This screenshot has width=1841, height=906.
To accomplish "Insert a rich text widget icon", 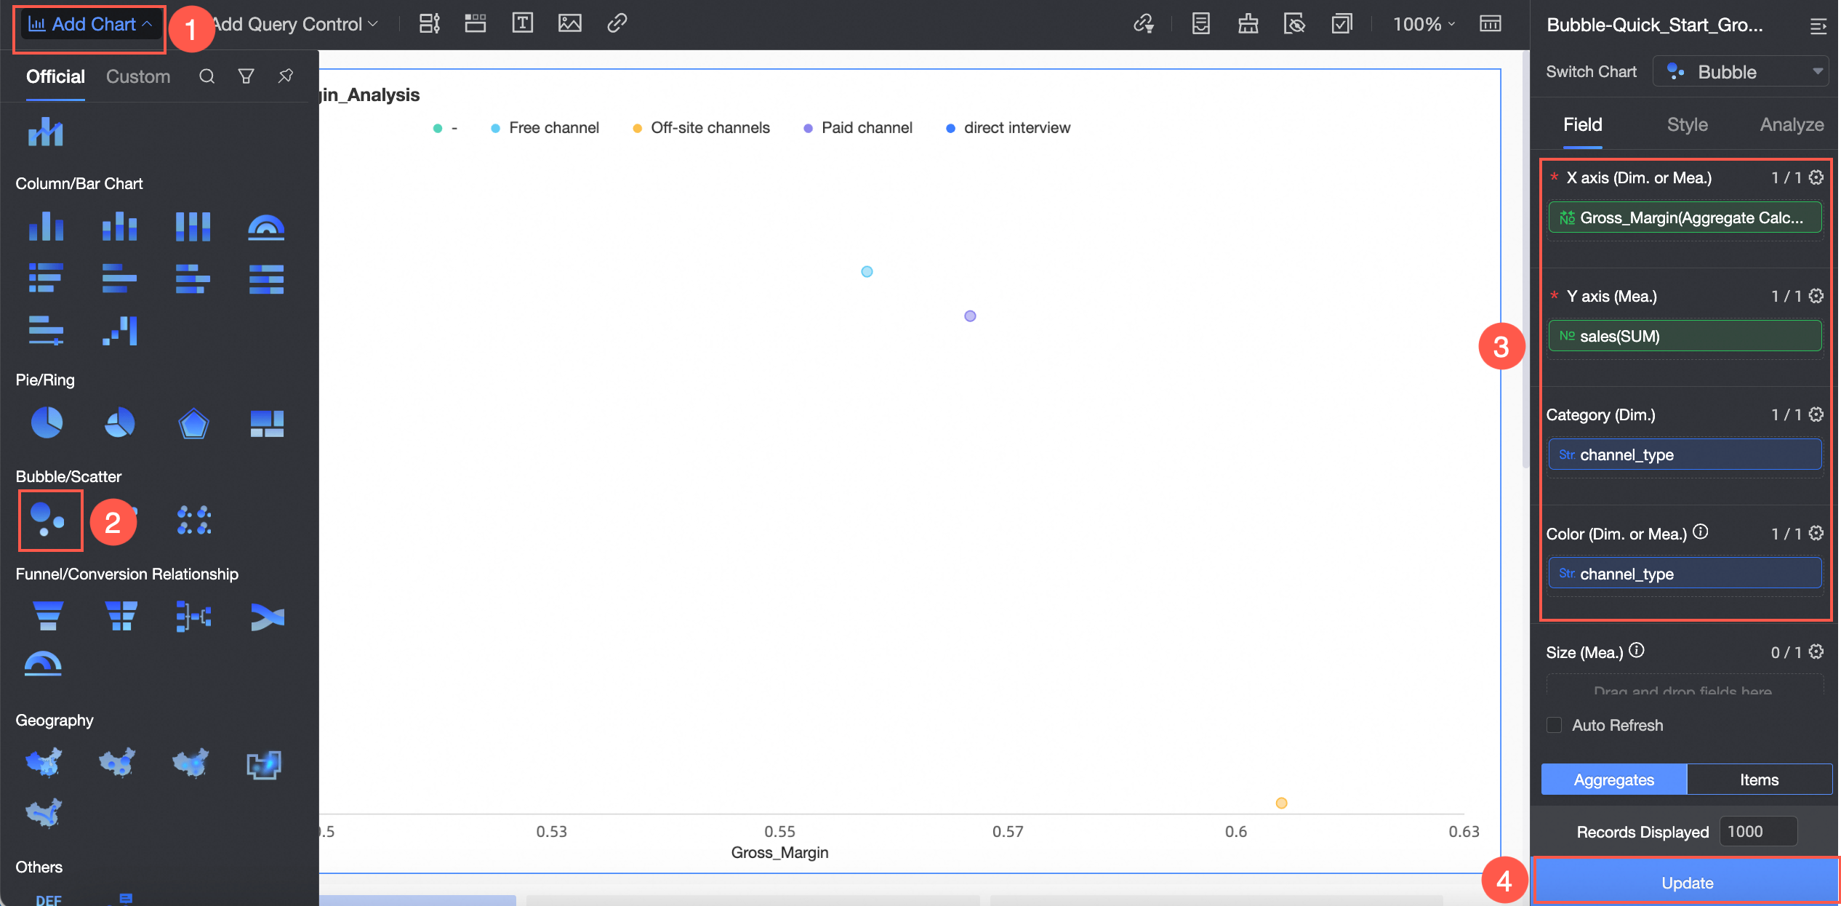I will 522,23.
